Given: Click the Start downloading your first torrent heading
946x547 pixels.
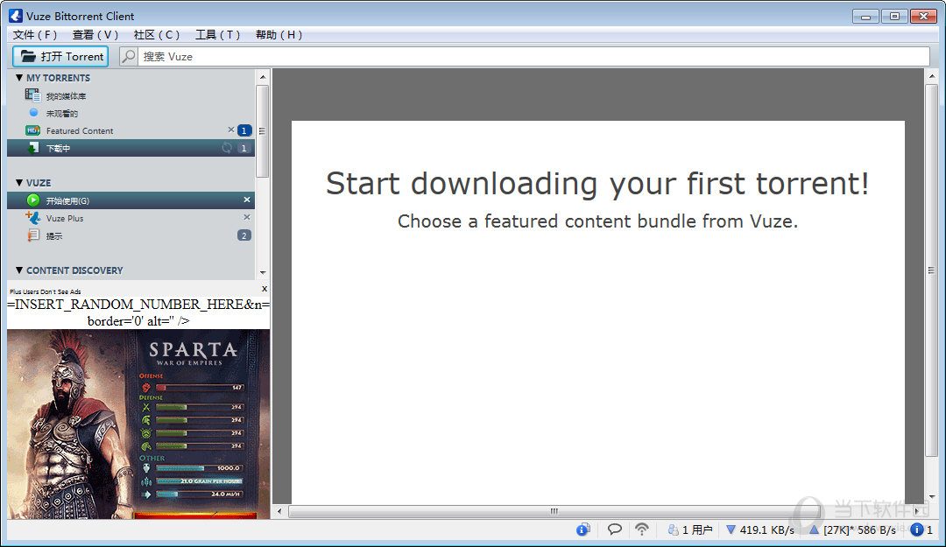Looking at the screenshot, I should coord(597,183).
